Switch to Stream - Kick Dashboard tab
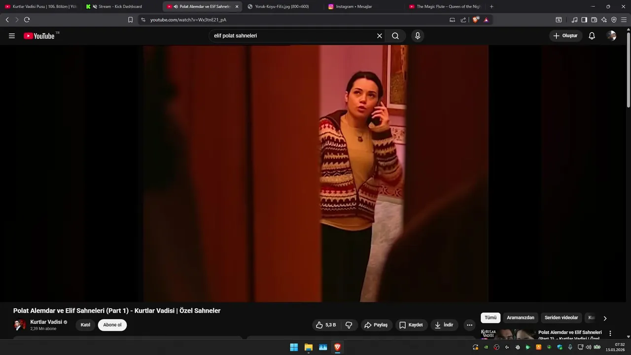 click(x=121, y=6)
